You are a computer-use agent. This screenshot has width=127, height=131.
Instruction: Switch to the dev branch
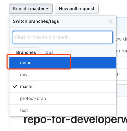[24, 74]
